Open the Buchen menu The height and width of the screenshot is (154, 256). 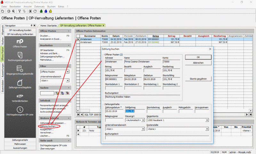tap(52, 6)
